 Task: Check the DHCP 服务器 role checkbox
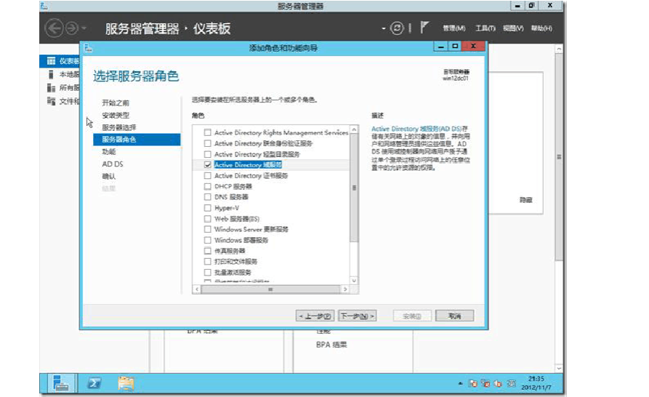[x=208, y=186]
